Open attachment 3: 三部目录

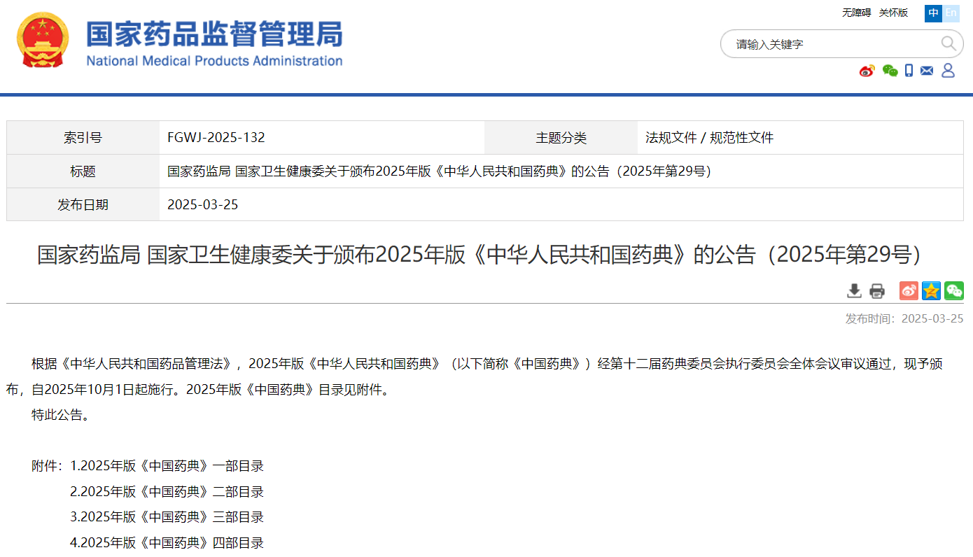pos(167,517)
